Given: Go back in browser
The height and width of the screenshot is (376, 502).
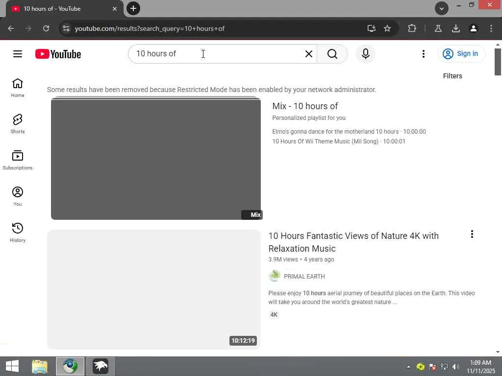Looking at the screenshot, I should (x=11, y=28).
